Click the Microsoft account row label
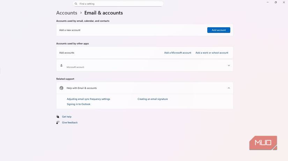The width and height of the screenshot is (288, 161). tap(75, 67)
